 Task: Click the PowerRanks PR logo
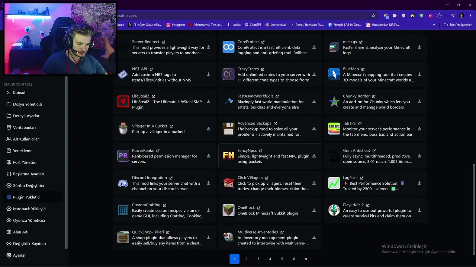pos(123,156)
